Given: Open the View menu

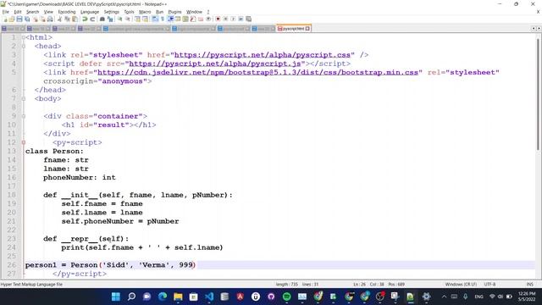Looking at the screenshot, I should (48, 12).
